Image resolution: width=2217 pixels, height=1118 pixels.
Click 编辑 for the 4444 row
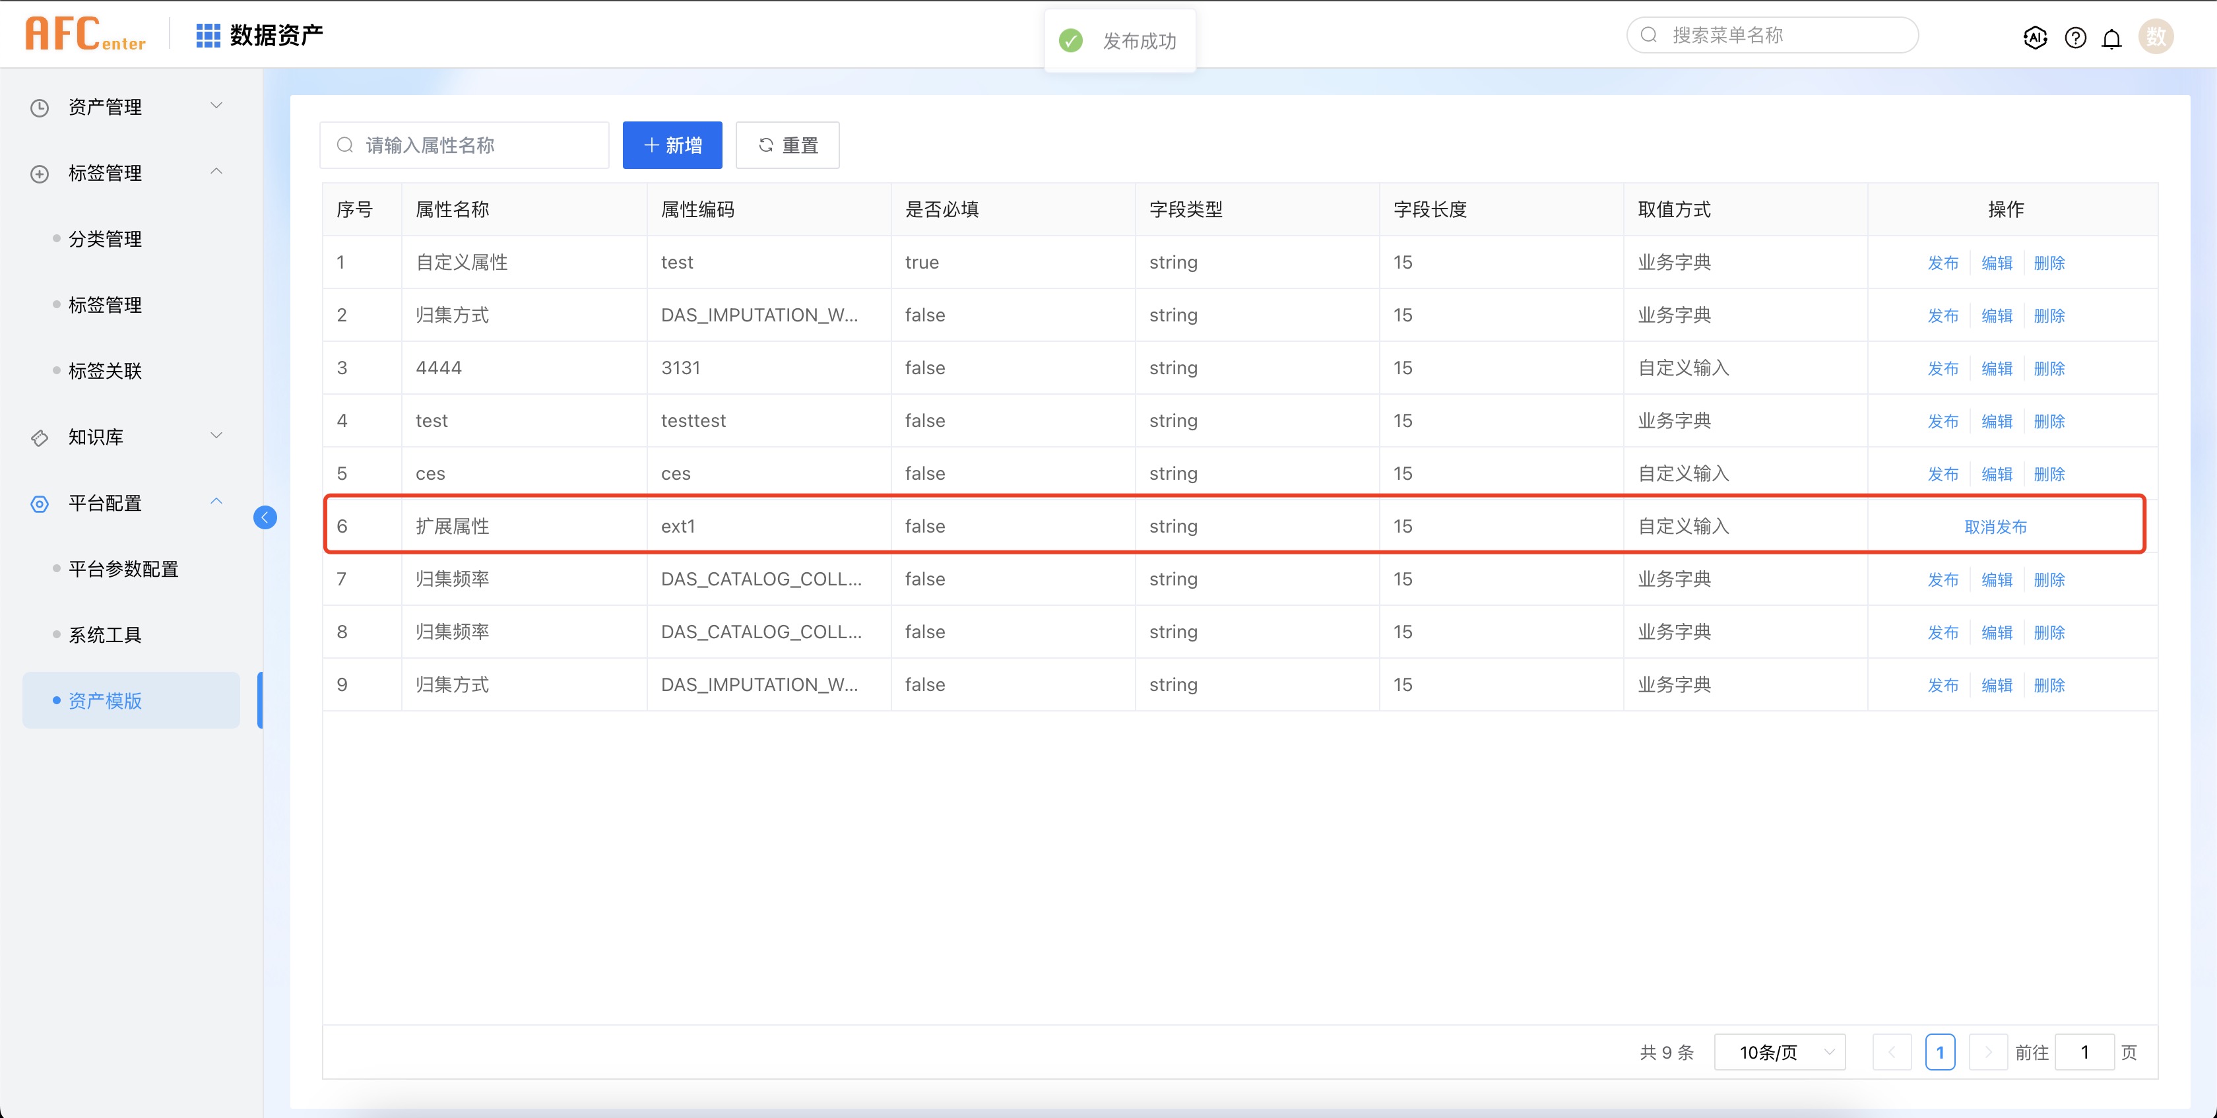click(1997, 368)
